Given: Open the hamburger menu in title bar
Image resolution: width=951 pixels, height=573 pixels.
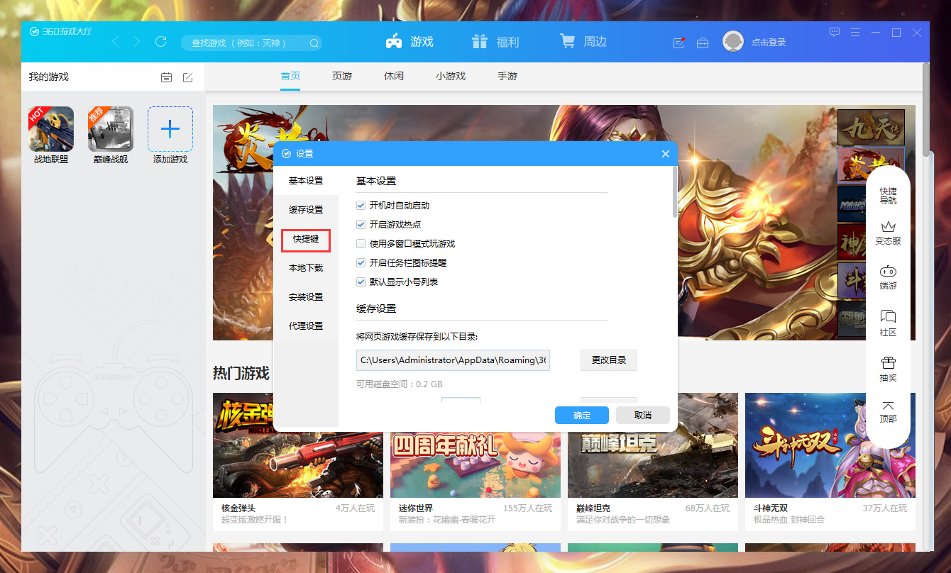Looking at the screenshot, I should tap(855, 33).
